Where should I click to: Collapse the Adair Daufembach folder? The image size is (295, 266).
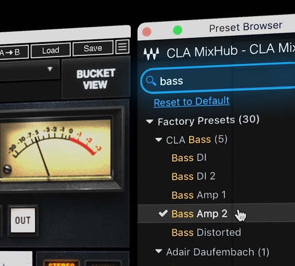pyautogui.click(x=158, y=251)
